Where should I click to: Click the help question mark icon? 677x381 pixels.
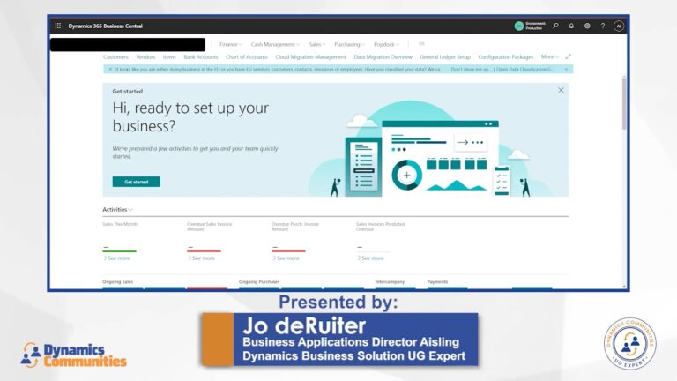[x=603, y=26]
